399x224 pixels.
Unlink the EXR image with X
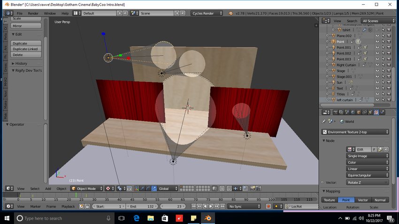pyautogui.click(x=386, y=149)
